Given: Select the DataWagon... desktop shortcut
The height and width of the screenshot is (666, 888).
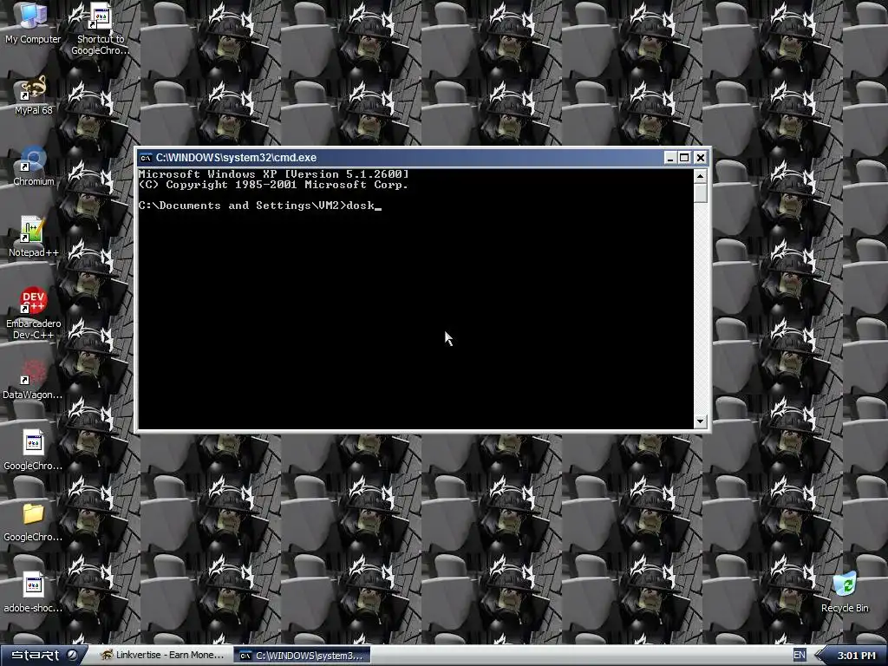Looking at the screenshot, I should 33,380.
